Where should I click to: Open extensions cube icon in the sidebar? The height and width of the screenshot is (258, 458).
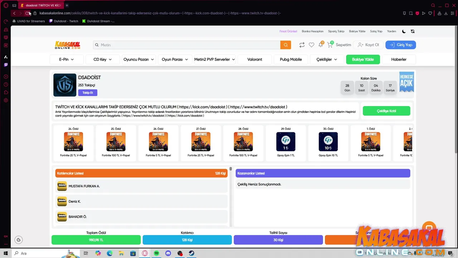click(6, 92)
